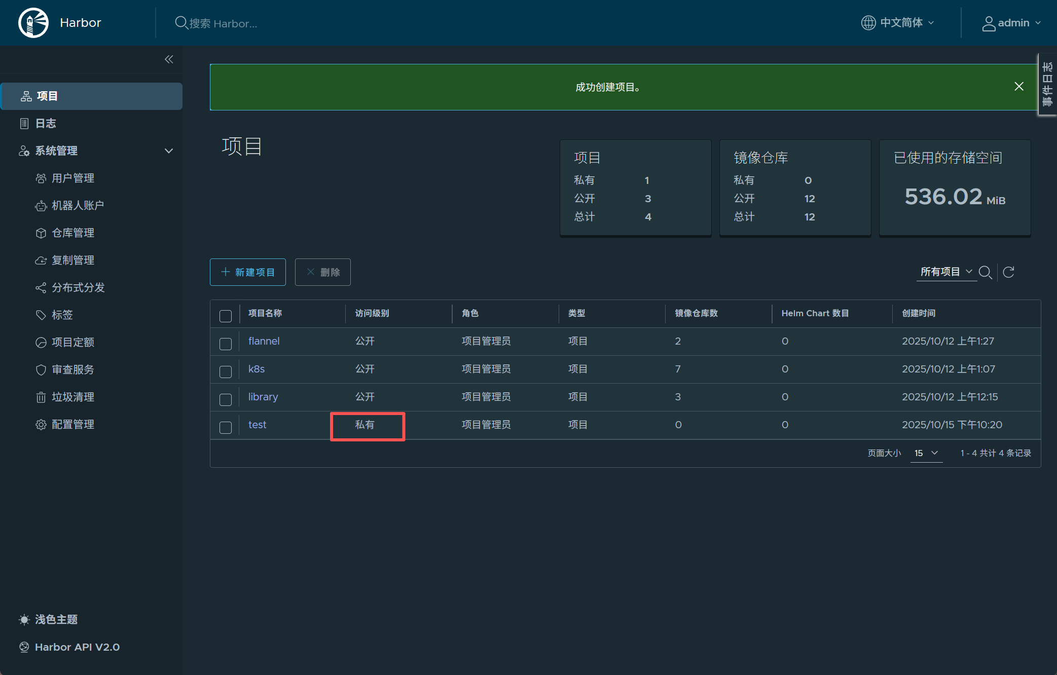Image resolution: width=1057 pixels, height=675 pixels.
Task: Click the 项目定额 quota icon
Action: [x=41, y=343]
